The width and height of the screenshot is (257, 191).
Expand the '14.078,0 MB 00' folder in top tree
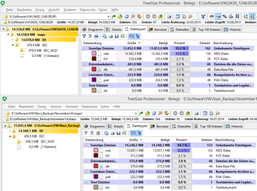pyautogui.click(x=13, y=40)
